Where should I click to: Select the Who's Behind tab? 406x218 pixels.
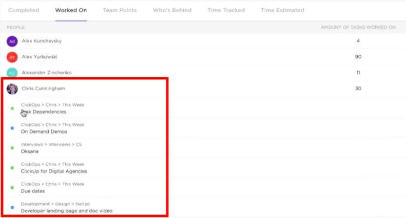172,10
